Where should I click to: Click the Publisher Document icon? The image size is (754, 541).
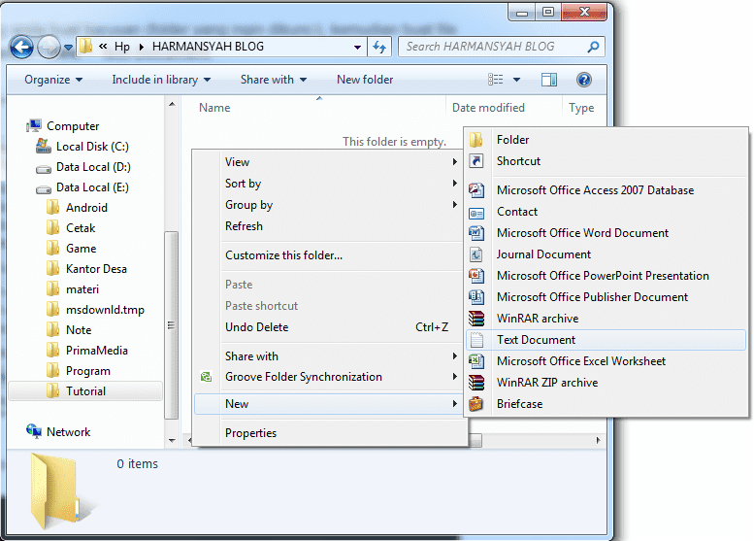[x=476, y=297]
